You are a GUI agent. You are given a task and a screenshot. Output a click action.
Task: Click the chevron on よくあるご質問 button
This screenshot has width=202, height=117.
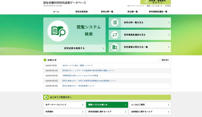click(x=168, y=105)
